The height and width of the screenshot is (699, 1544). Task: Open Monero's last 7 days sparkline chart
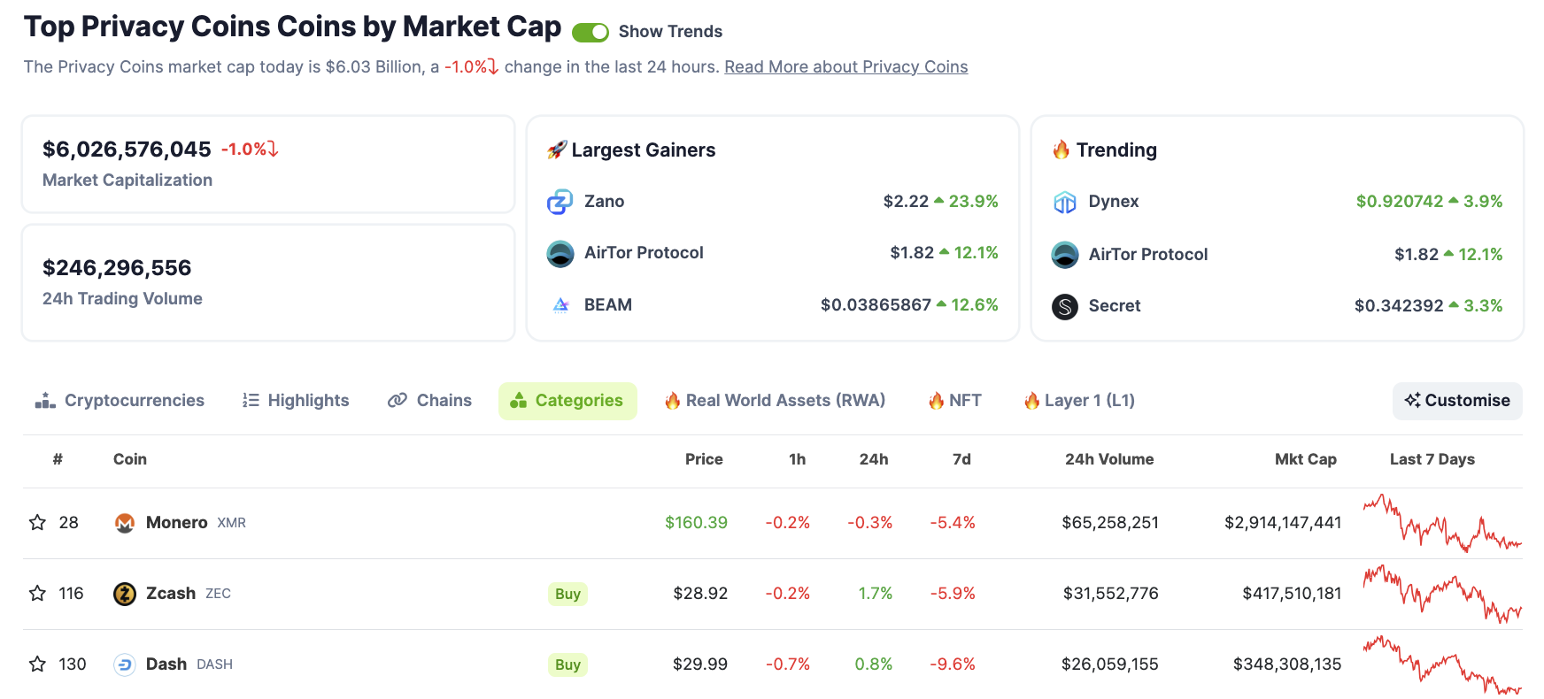(1442, 523)
